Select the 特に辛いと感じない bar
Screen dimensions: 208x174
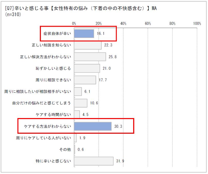94,161
